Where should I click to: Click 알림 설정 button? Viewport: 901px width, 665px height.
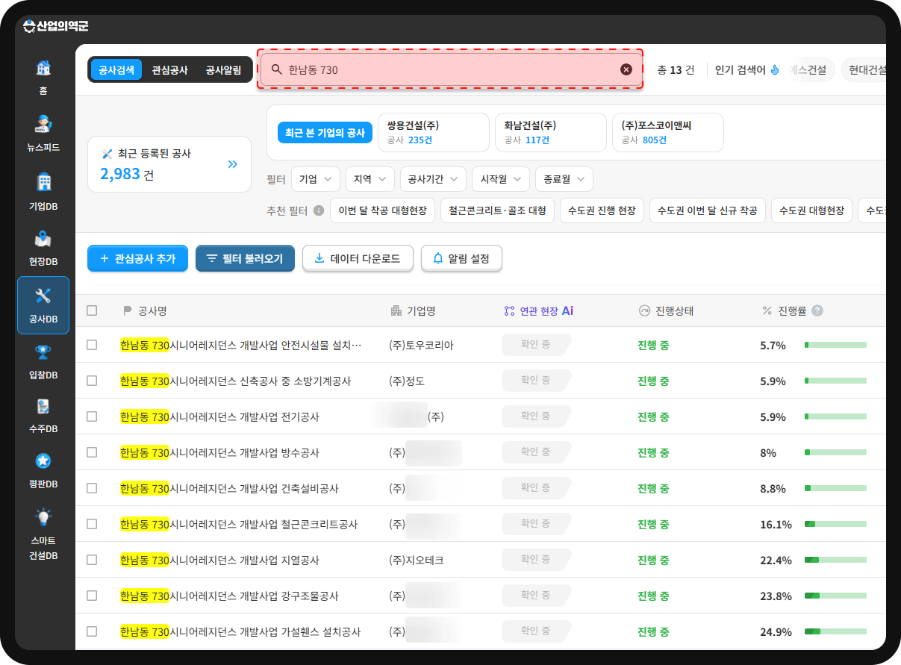pyautogui.click(x=461, y=258)
